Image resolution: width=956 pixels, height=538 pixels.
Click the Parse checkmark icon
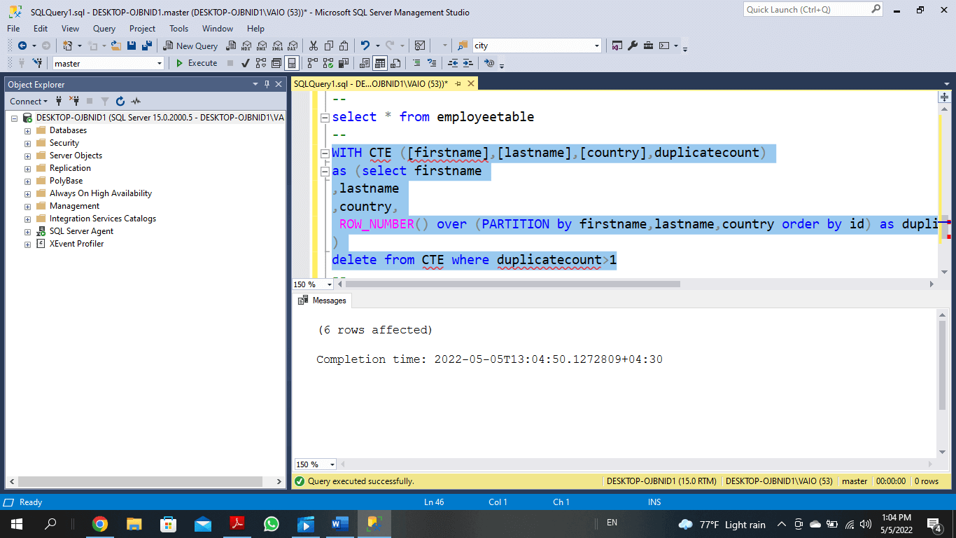pyautogui.click(x=245, y=63)
